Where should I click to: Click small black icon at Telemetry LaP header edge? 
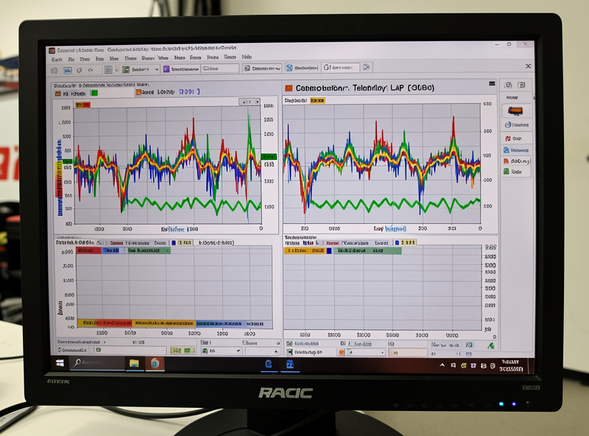click(492, 83)
